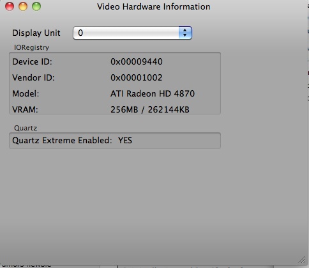The width and height of the screenshot is (309, 268).
Task: Zoom window with the green button
Action: pyautogui.click(x=36, y=6)
